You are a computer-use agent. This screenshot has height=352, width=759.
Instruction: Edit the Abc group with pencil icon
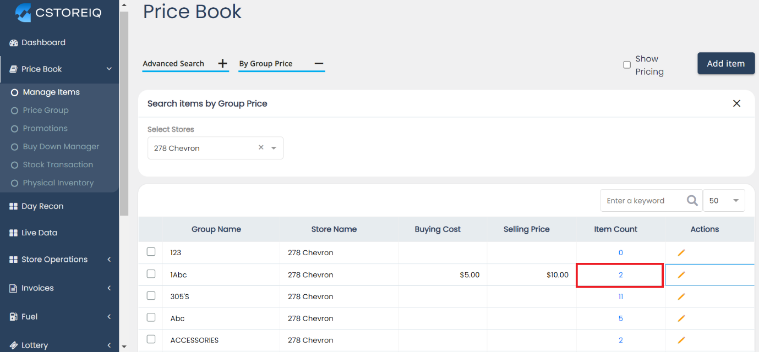coord(681,318)
